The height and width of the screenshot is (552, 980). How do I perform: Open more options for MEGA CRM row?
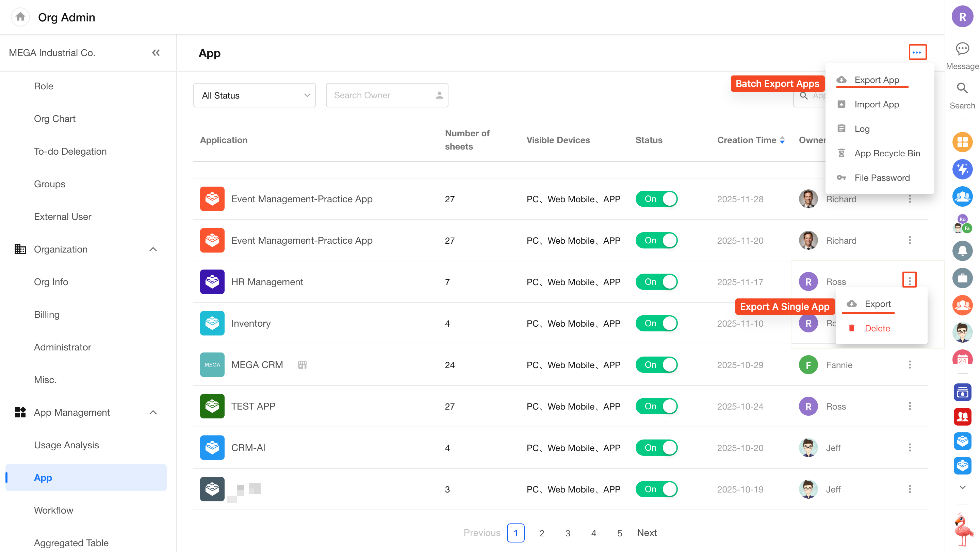(x=910, y=365)
